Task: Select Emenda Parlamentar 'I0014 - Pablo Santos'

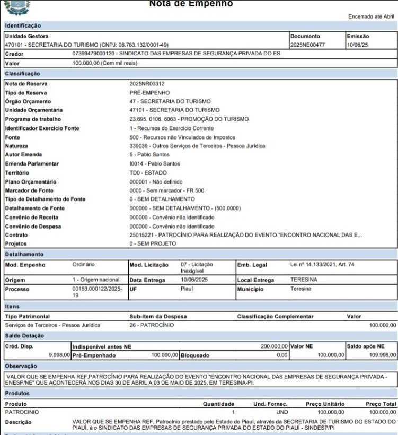Action: 155,164
